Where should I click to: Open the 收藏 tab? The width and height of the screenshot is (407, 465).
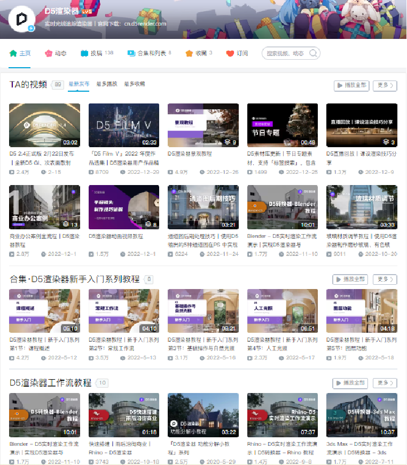pyautogui.click(x=199, y=53)
